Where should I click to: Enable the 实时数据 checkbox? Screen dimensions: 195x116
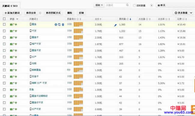(134, 5)
